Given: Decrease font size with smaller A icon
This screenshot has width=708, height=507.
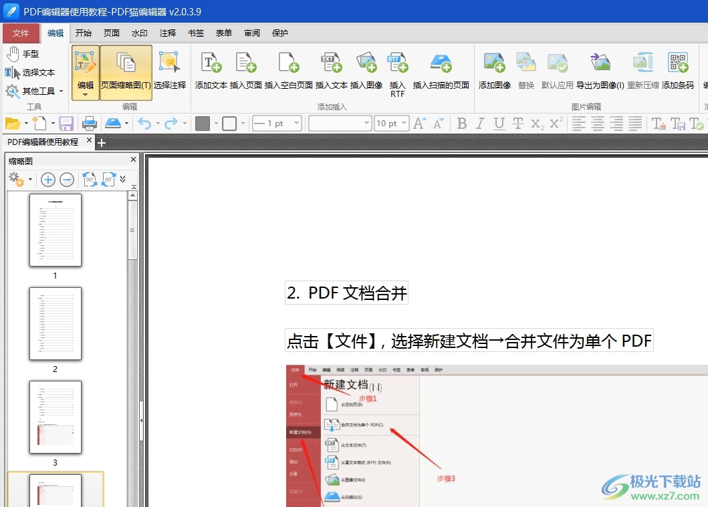Looking at the screenshot, I should coord(439,123).
